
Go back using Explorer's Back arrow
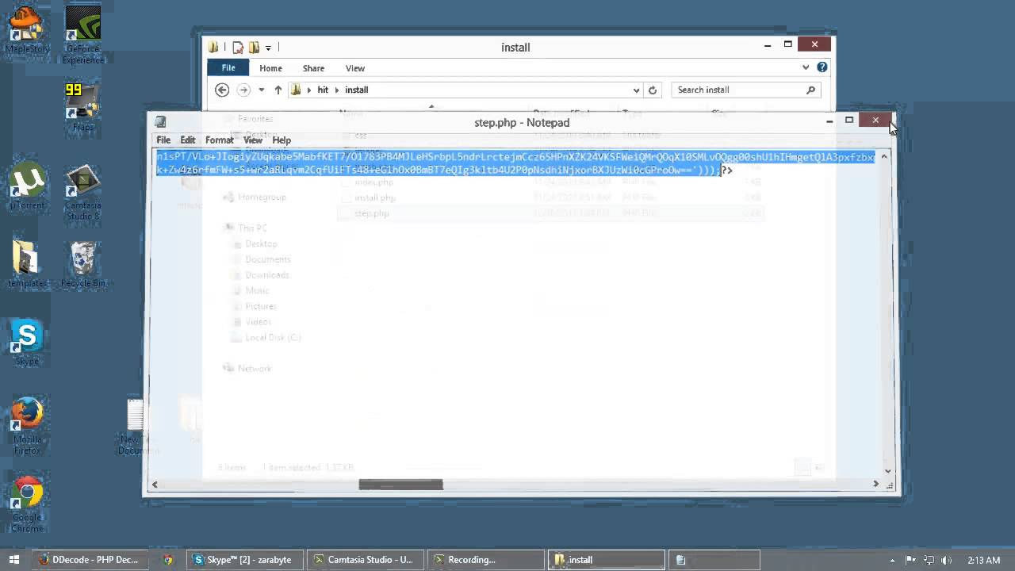click(x=222, y=90)
